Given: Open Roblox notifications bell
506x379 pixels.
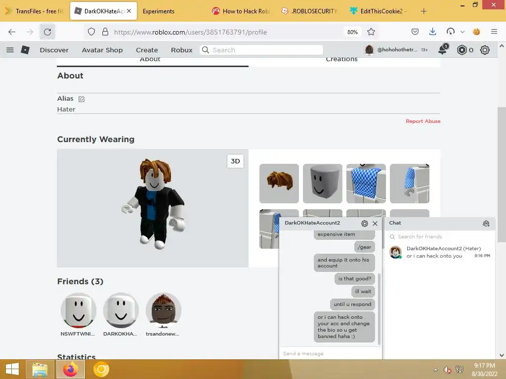Looking at the screenshot, I should click(443, 49).
